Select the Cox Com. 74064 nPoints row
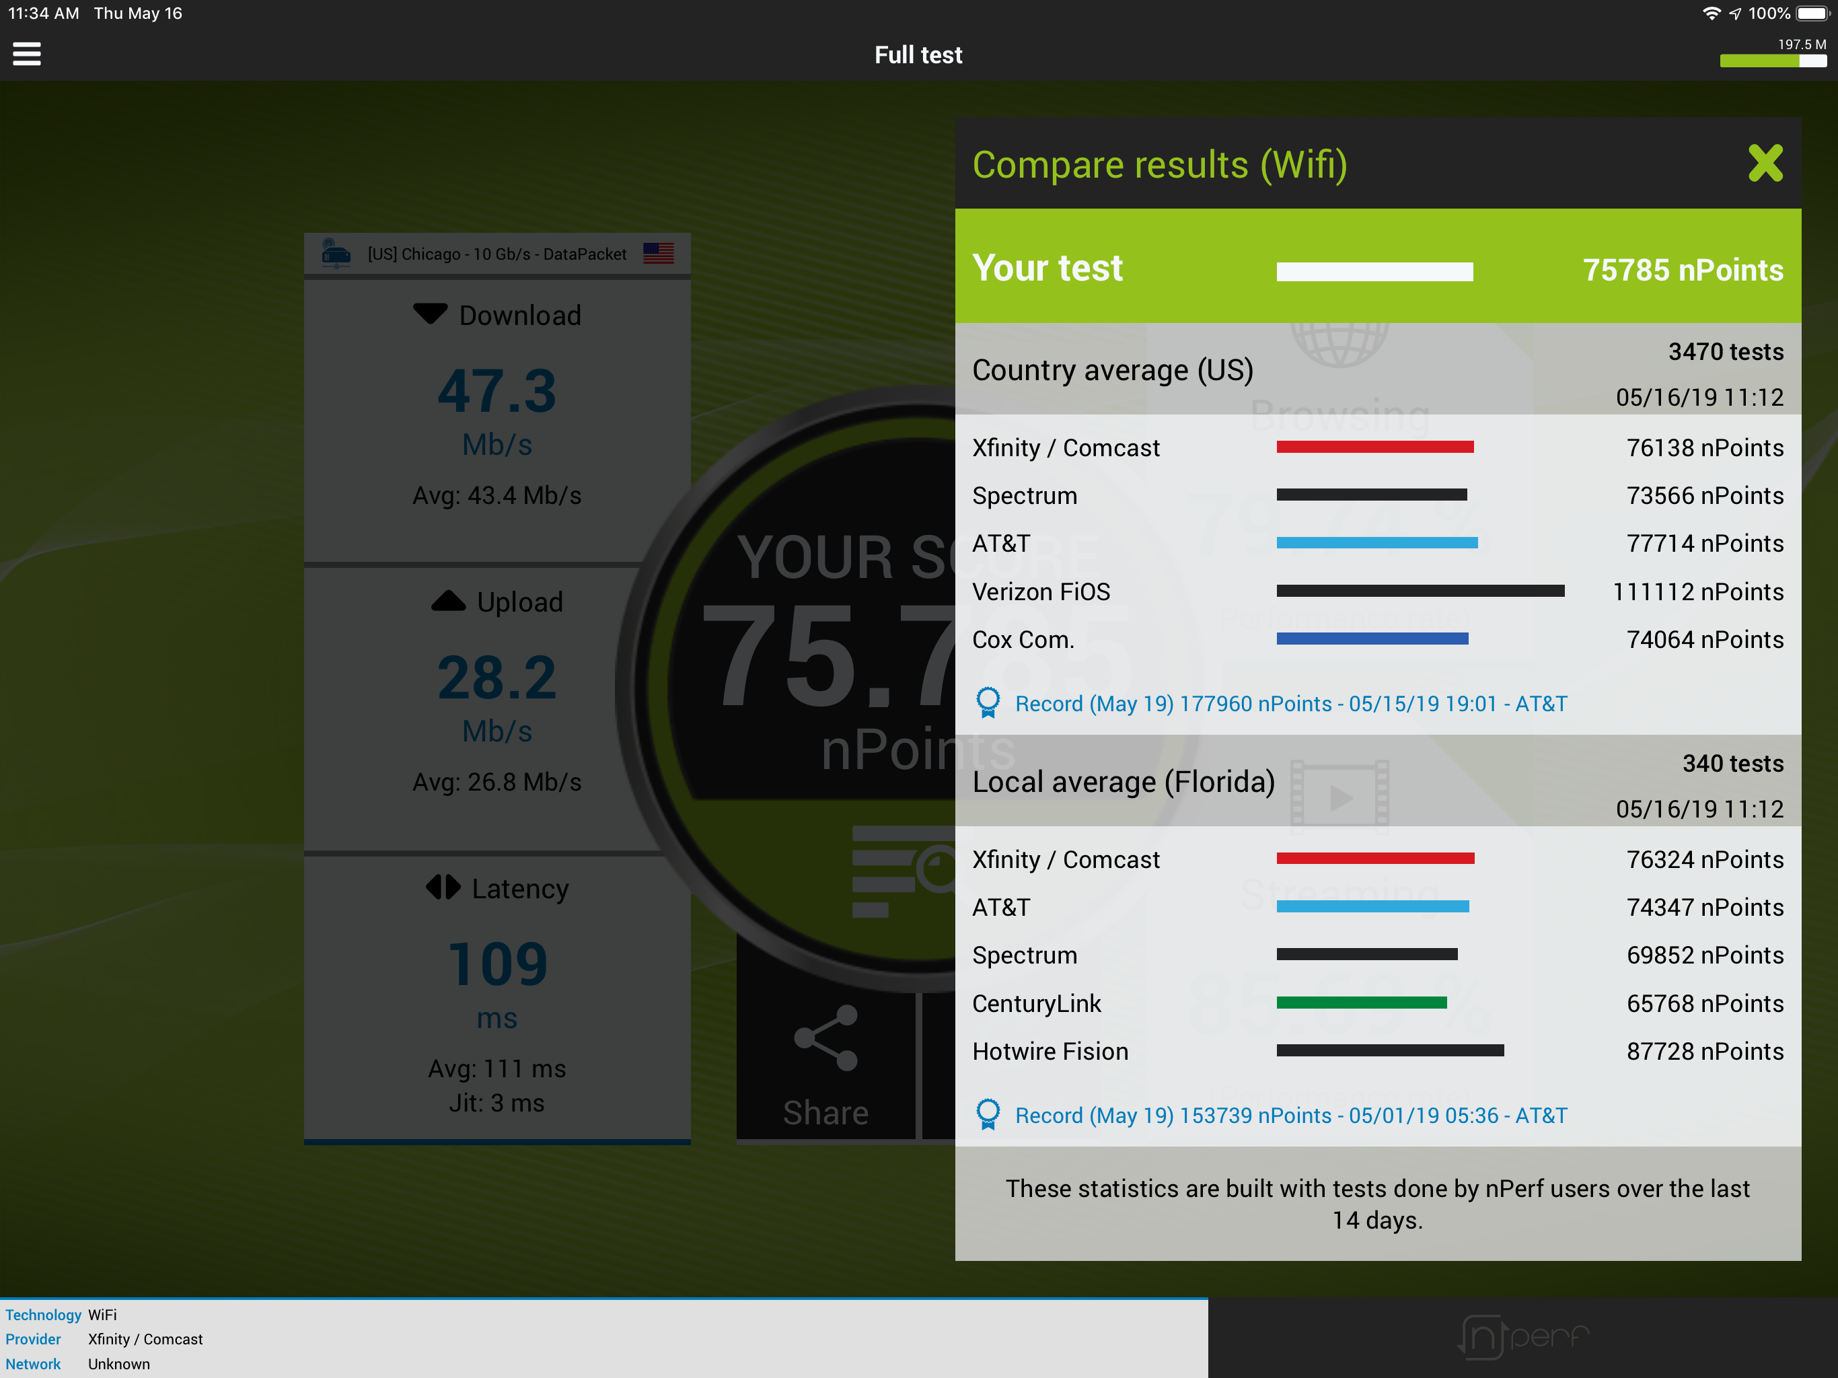The width and height of the screenshot is (1838, 1378). coord(1378,639)
